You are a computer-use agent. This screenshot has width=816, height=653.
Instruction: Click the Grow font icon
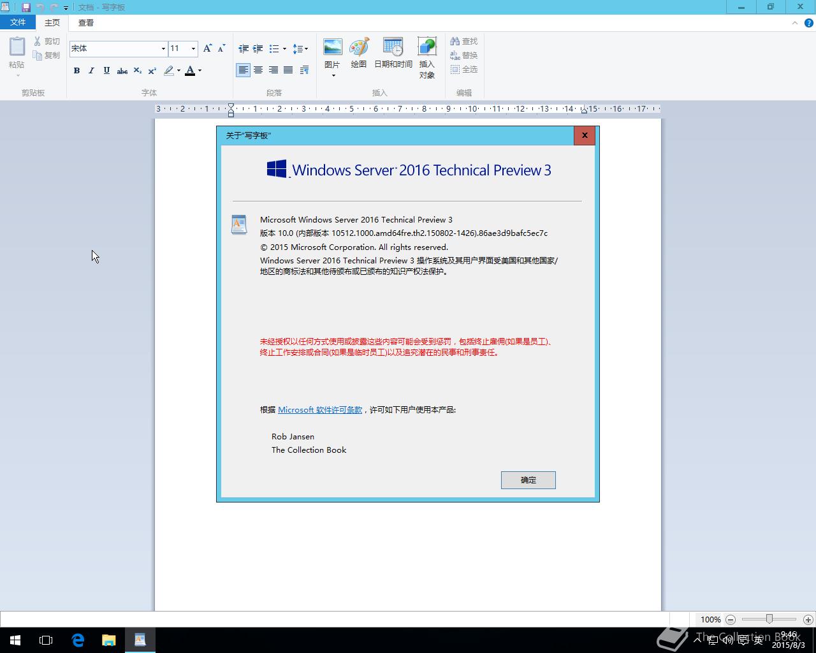(207, 48)
